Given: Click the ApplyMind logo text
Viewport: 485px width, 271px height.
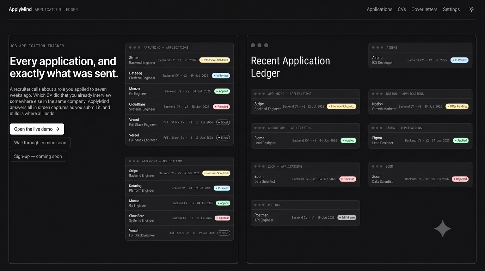Looking at the screenshot, I should point(20,10).
